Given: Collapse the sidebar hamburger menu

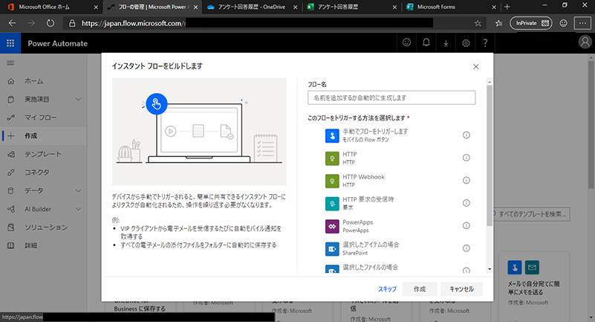Looking at the screenshot, I should [x=10, y=63].
